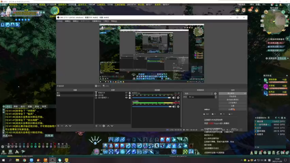The width and height of the screenshot is (290, 163).
Task: Open the 帮助 menu in OBS
Action: coord(114,21)
